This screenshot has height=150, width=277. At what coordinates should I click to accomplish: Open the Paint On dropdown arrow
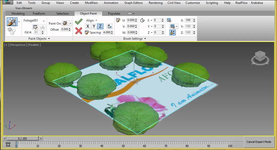point(70,23)
